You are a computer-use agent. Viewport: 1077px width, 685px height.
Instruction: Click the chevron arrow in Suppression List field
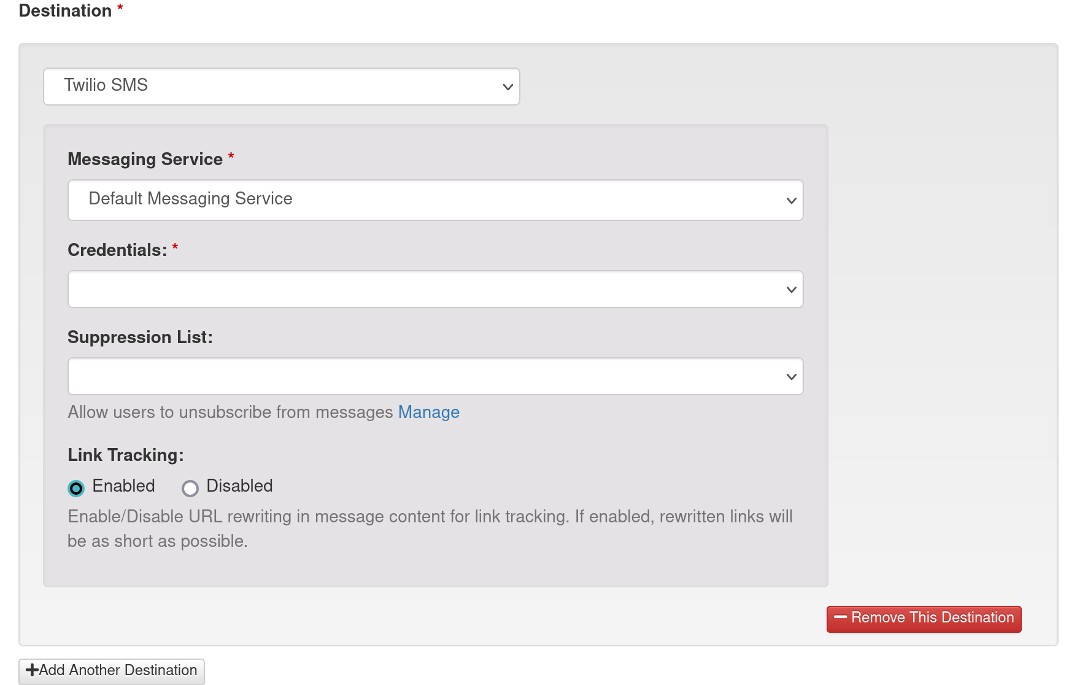click(x=791, y=377)
